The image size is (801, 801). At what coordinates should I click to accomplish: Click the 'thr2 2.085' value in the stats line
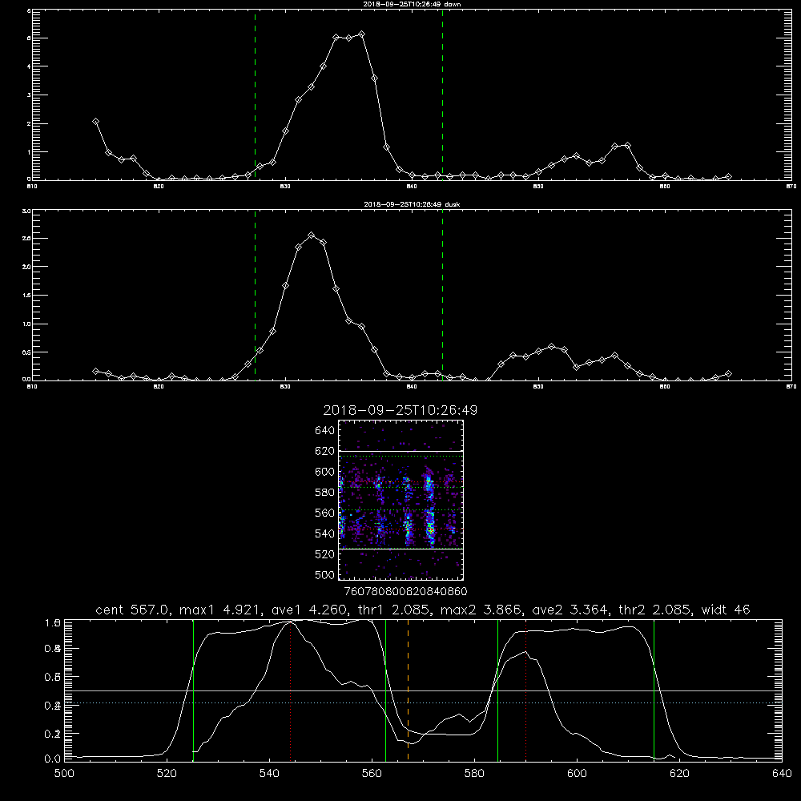654,610
